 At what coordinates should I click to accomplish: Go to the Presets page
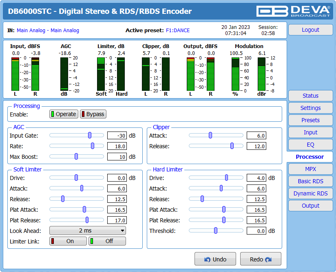coord(310,120)
